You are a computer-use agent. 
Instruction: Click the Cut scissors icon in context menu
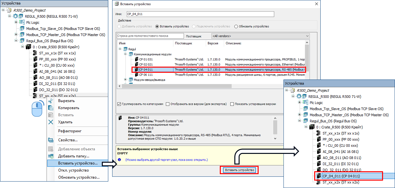51,101
